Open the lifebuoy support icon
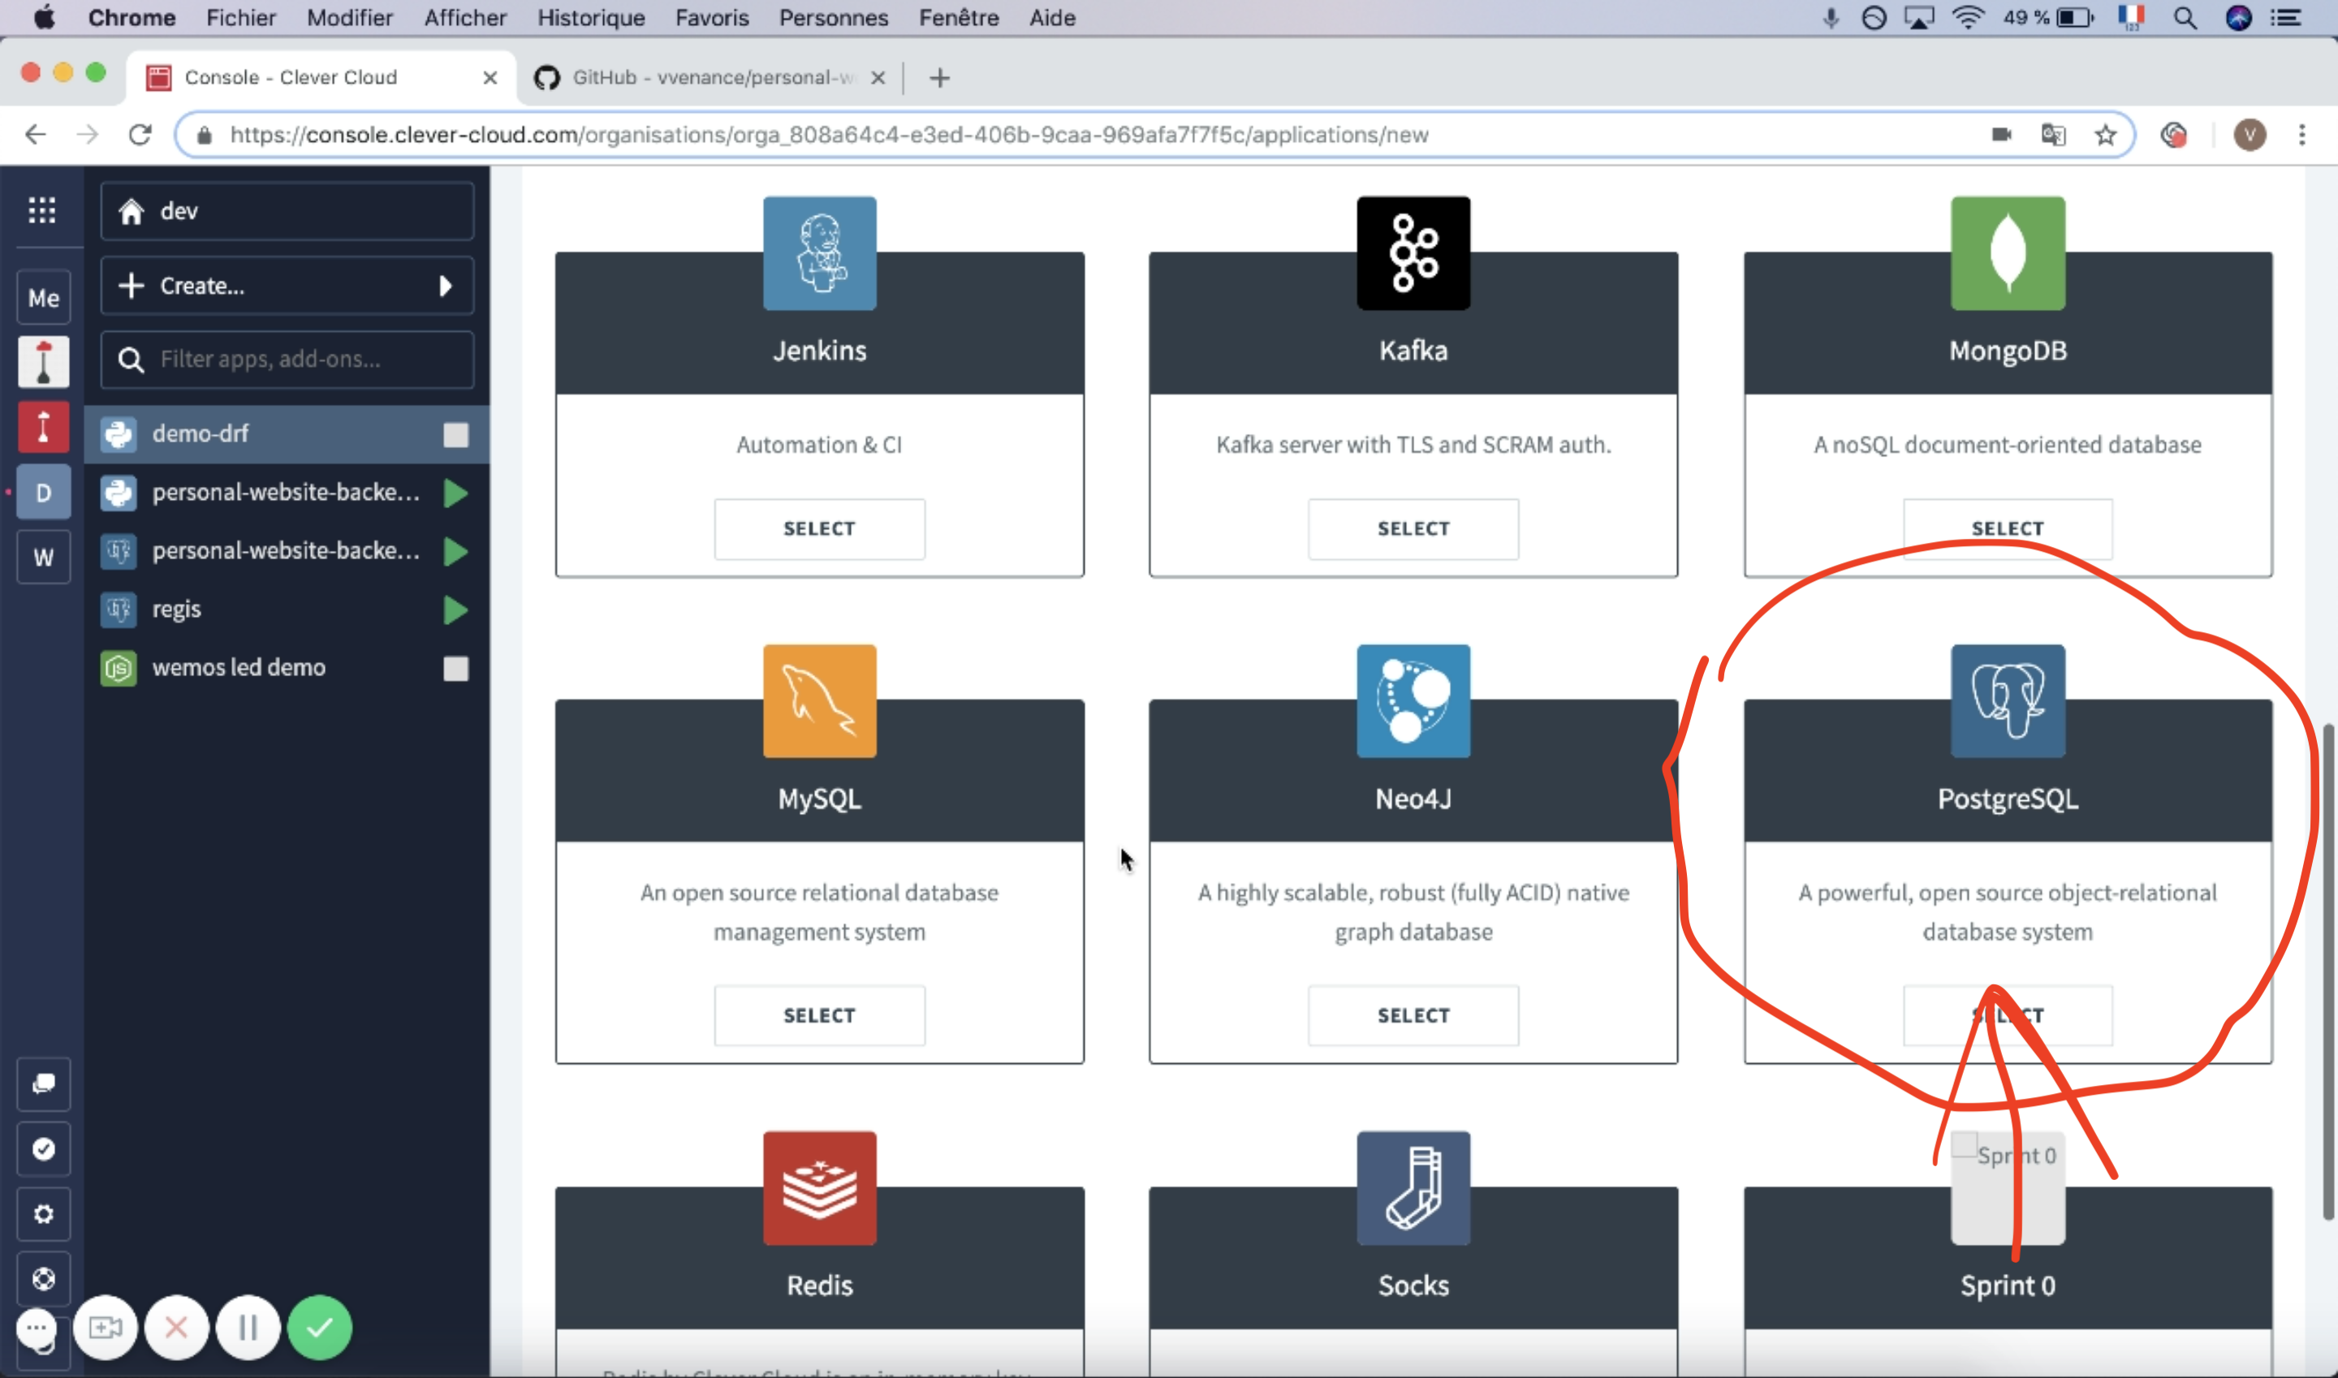This screenshot has width=2338, height=1378. (44, 1279)
